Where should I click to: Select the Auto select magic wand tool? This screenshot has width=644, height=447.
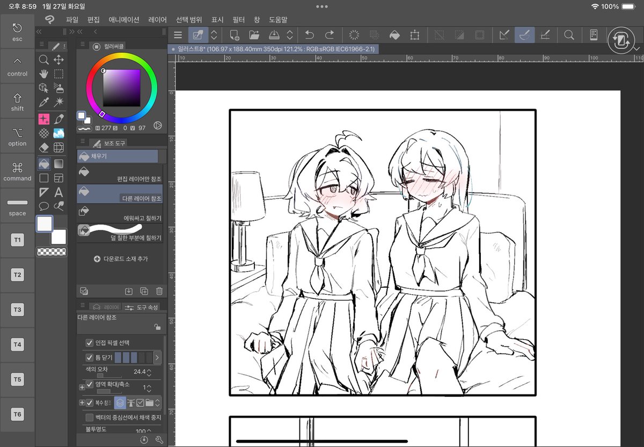click(58, 103)
